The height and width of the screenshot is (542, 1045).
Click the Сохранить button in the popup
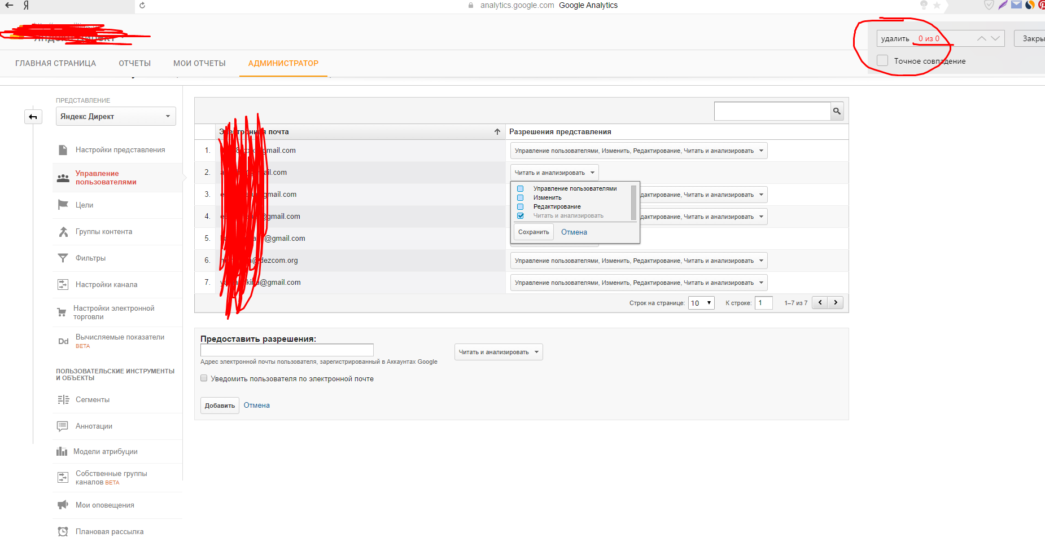(x=534, y=232)
